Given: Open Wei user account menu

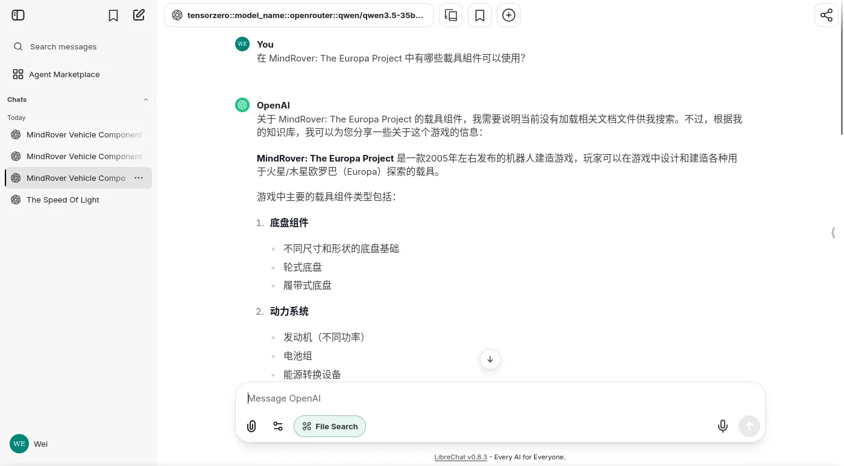Looking at the screenshot, I should click(x=40, y=444).
